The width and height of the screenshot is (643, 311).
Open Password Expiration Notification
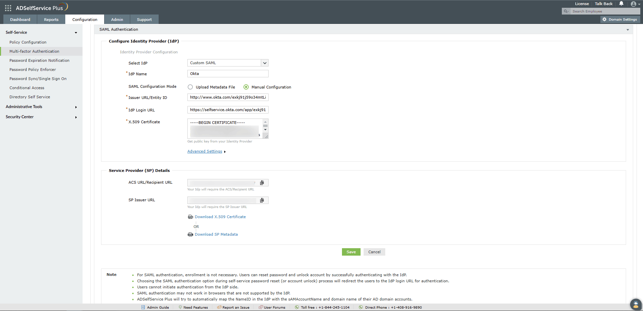click(40, 60)
